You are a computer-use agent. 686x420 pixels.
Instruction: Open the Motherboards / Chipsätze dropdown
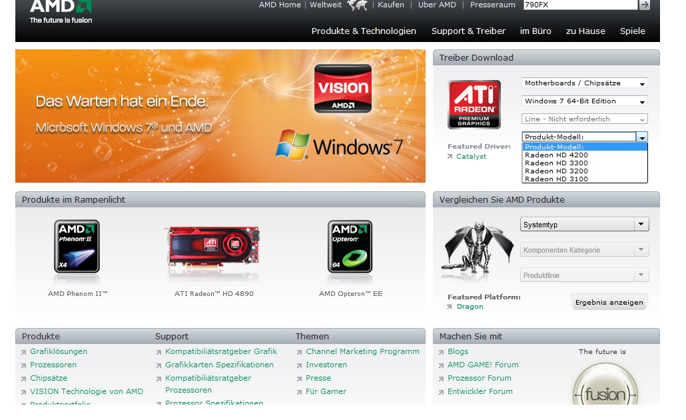(585, 83)
